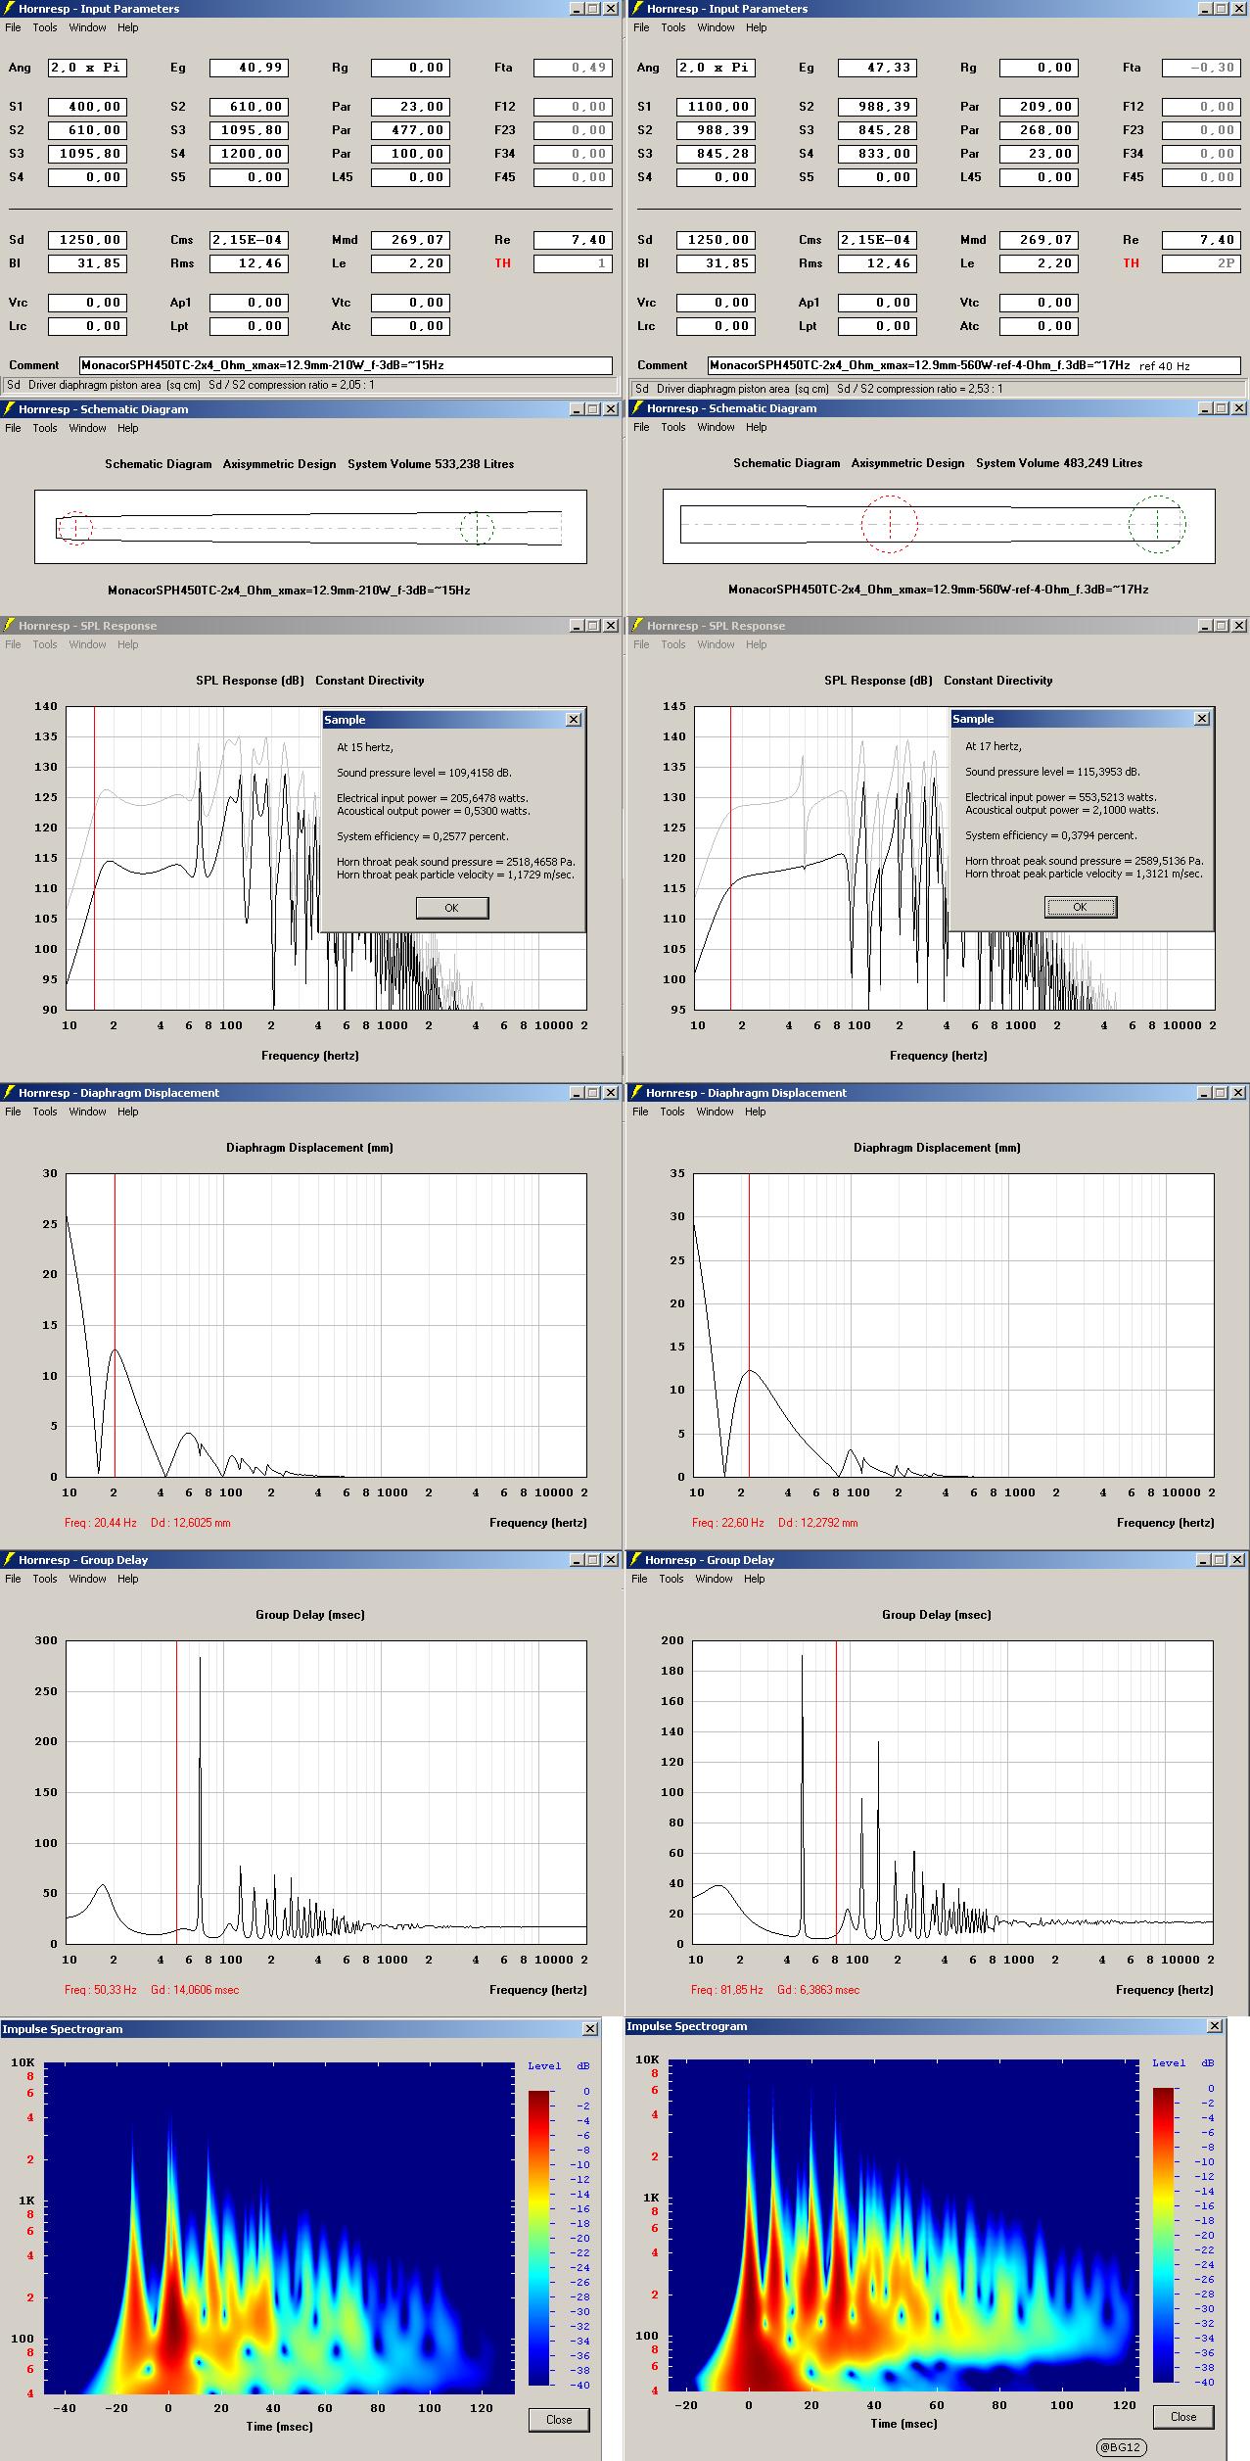Open Tools menu in left Schematic Diagram window
This screenshot has width=1250, height=2461.
pyautogui.click(x=45, y=428)
